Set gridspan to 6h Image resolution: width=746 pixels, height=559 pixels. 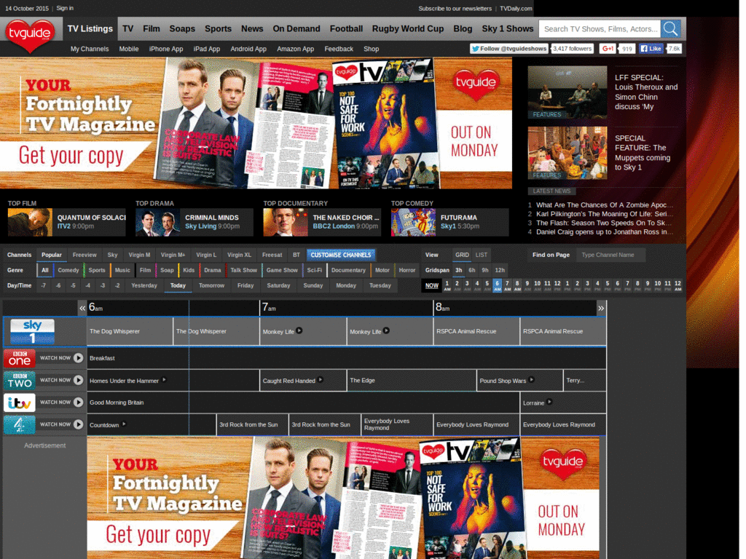point(471,270)
